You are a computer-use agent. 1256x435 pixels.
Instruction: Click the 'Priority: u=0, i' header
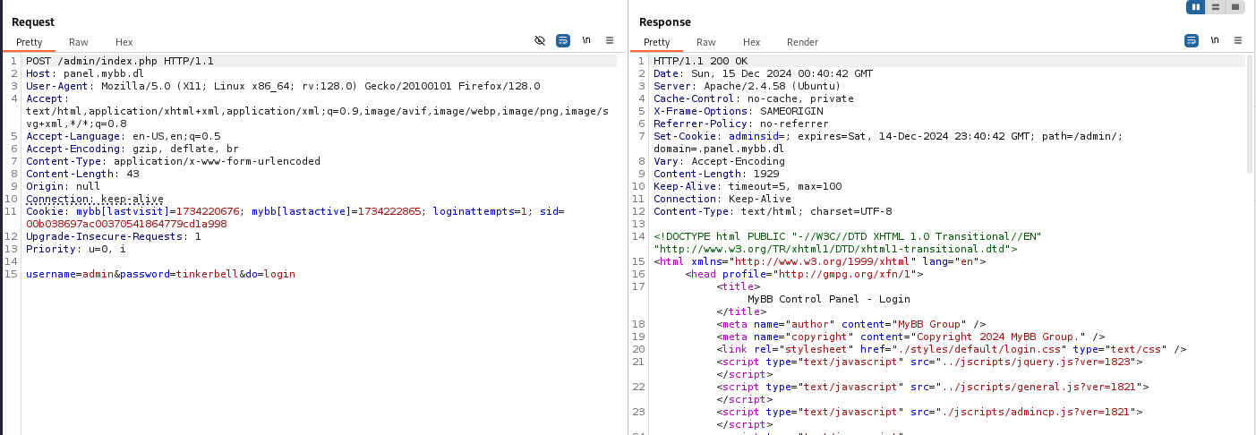(75, 249)
